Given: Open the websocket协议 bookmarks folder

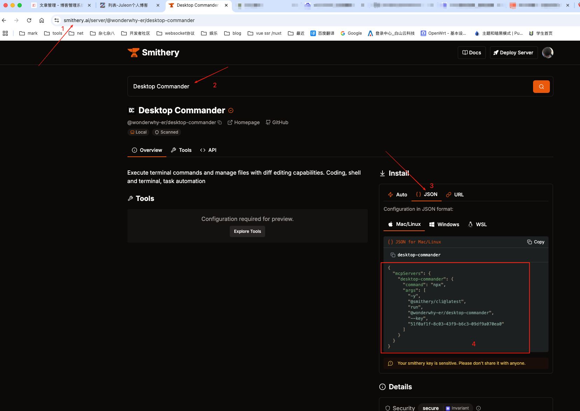Looking at the screenshot, I should click(x=175, y=33).
